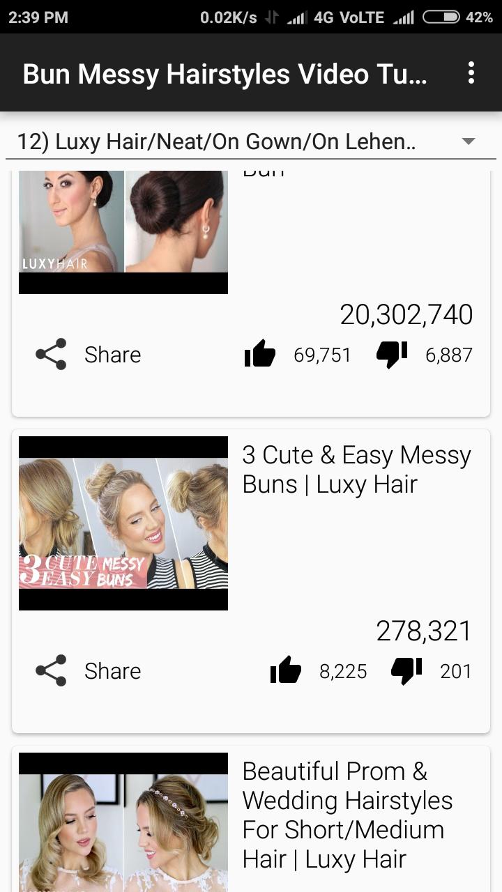502x892 pixels.
Task: Select the Beautiful Prom & Wedding Hairstyles title
Action: pos(347,815)
